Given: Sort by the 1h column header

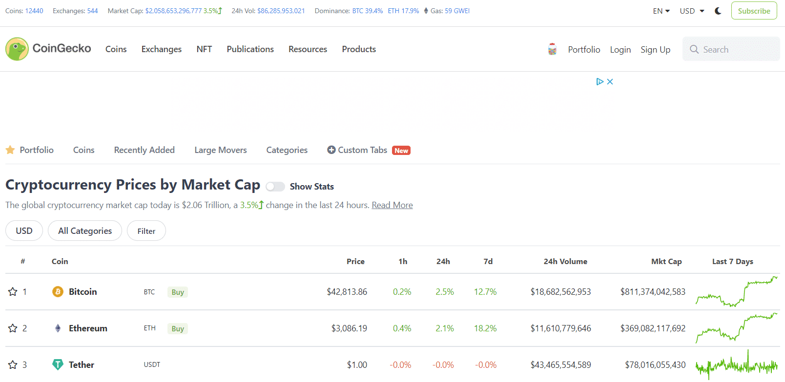Looking at the screenshot, I should point(403,262).
